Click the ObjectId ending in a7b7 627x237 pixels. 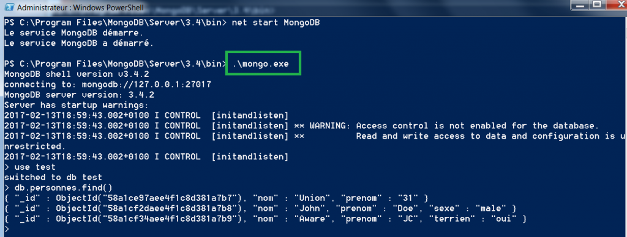click(x=149, y=198)
